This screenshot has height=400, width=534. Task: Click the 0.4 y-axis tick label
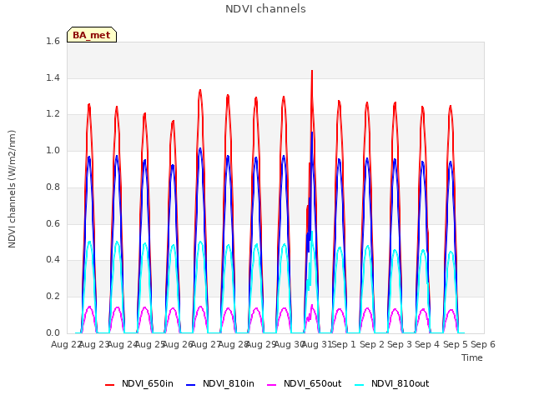(53, 260)
